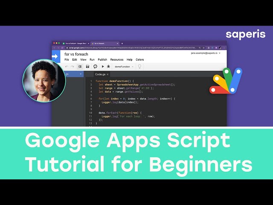Click the Logger.log(data[index]) line

[x=120, y=102]
